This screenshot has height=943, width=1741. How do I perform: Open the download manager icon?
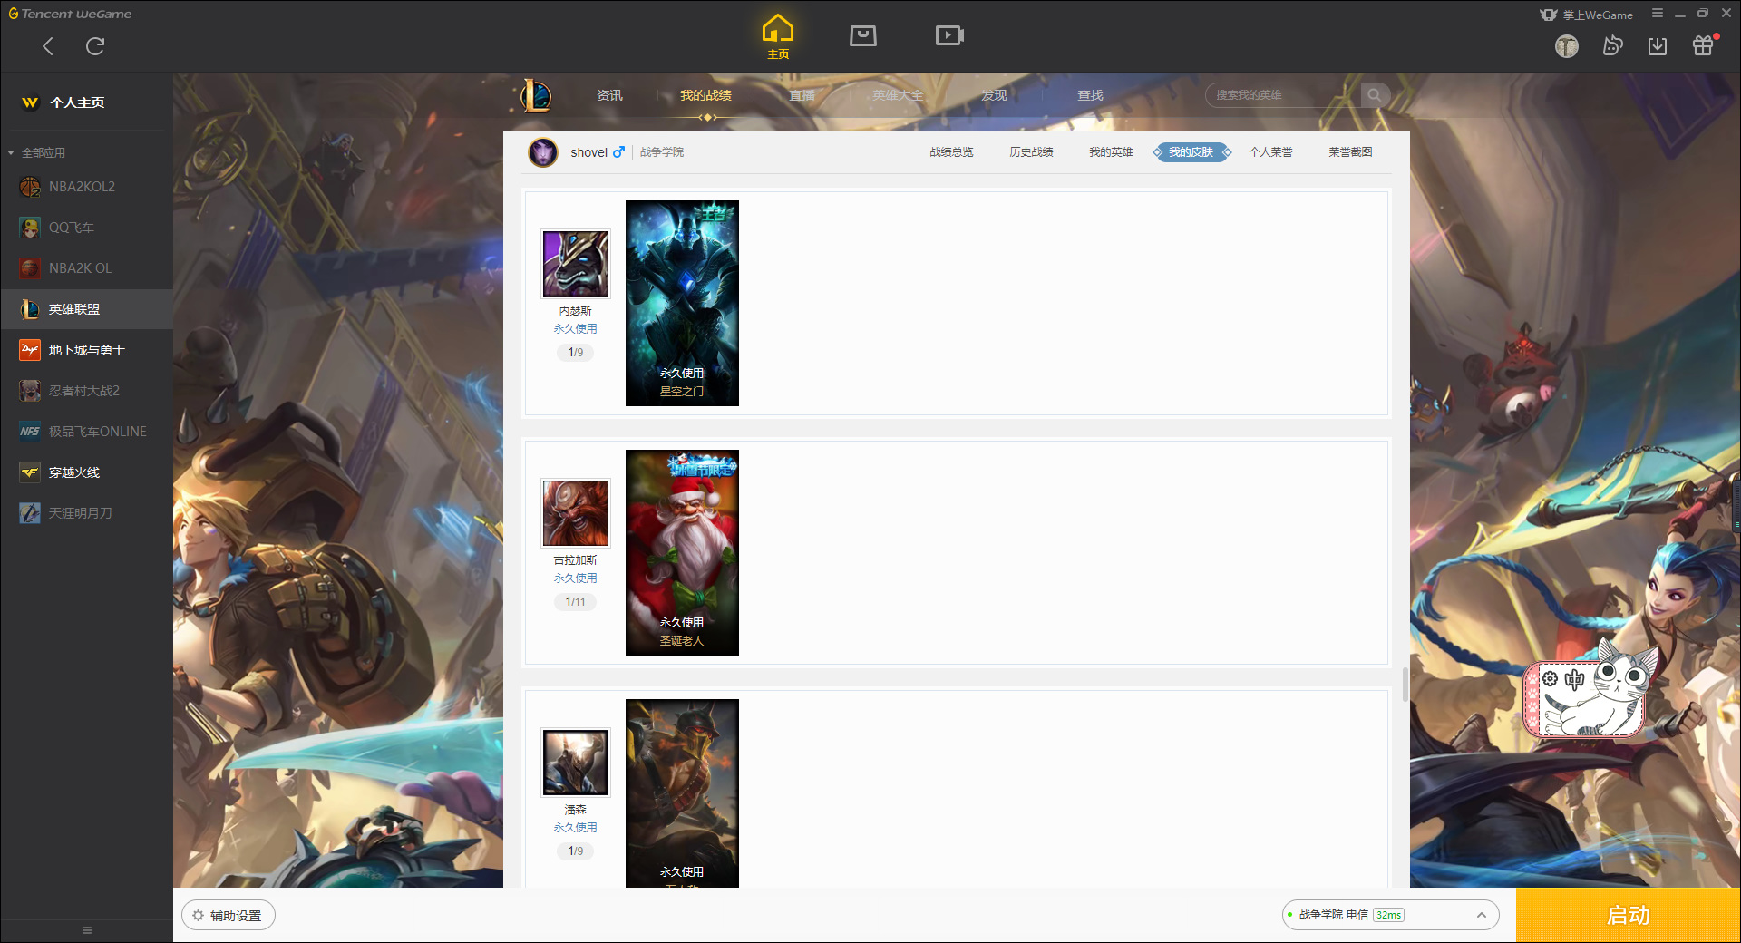click(1658, 46)
